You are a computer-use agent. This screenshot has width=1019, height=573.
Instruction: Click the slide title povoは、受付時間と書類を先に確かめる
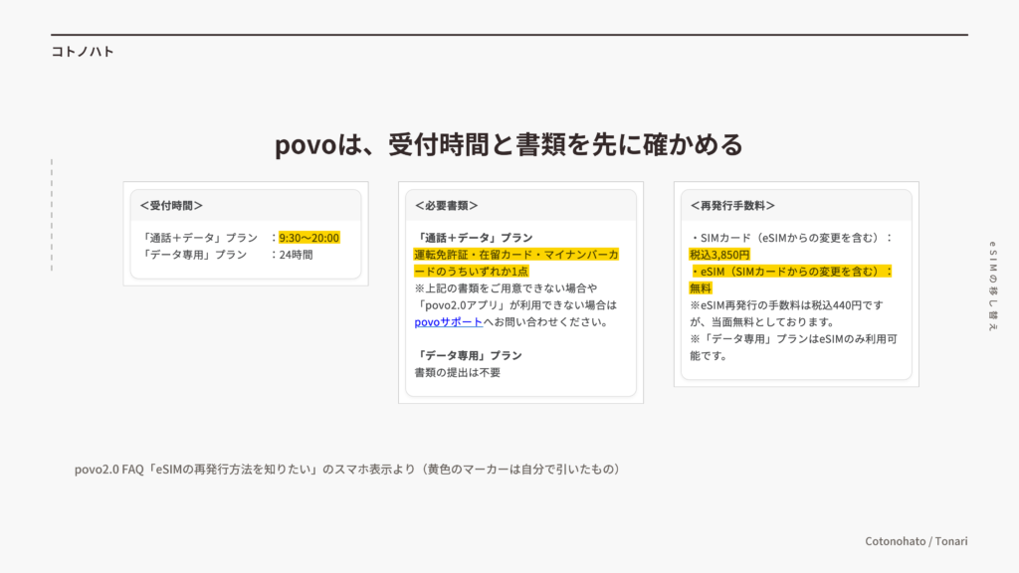click(509, 144)
